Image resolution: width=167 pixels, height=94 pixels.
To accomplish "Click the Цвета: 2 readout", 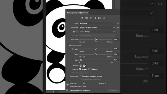I will tap(103, 83).
